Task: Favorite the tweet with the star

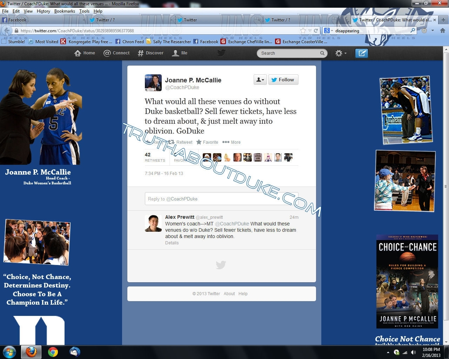Action: click(207, 142)
